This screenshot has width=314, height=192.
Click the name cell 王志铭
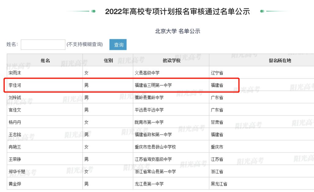click(x=15, y=135)
